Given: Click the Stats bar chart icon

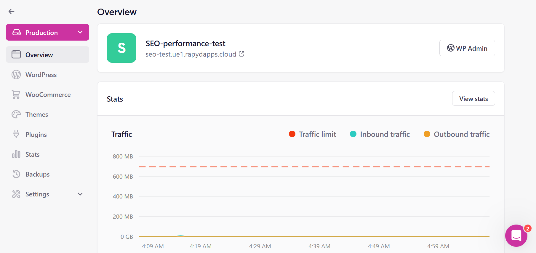Looking at the screenshot, I should (x=16, y=154).
